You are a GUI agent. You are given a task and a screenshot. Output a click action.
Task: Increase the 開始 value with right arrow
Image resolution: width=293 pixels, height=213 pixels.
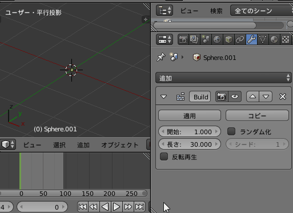[216, 131]
